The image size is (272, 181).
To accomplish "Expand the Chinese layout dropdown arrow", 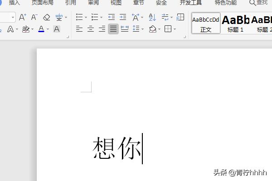I will (x=142, y=17).
